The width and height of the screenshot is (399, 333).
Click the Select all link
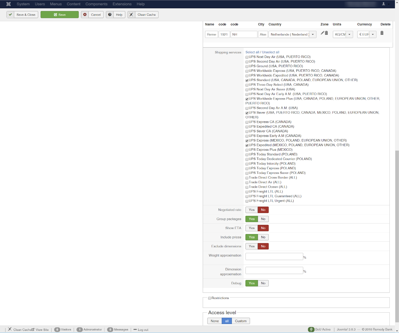pyautogui.click(x=252, y=52)
